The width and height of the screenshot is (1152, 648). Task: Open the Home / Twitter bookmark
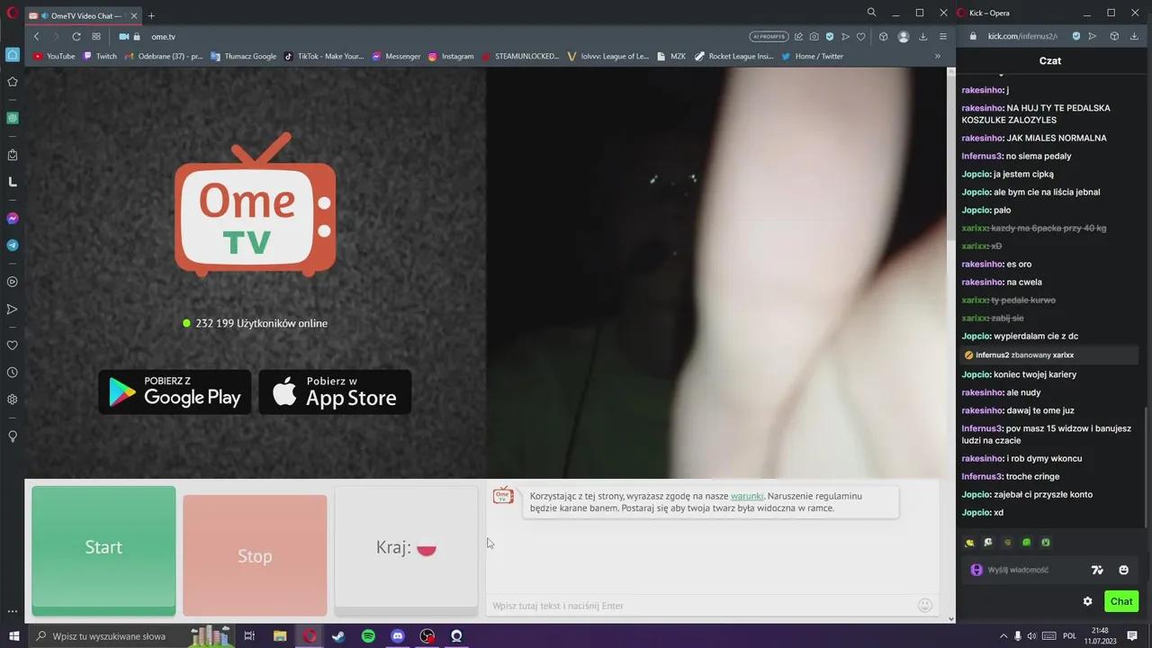point(812,56)
